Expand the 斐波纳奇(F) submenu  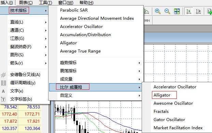pyautogui.click(x=28, y=47)
